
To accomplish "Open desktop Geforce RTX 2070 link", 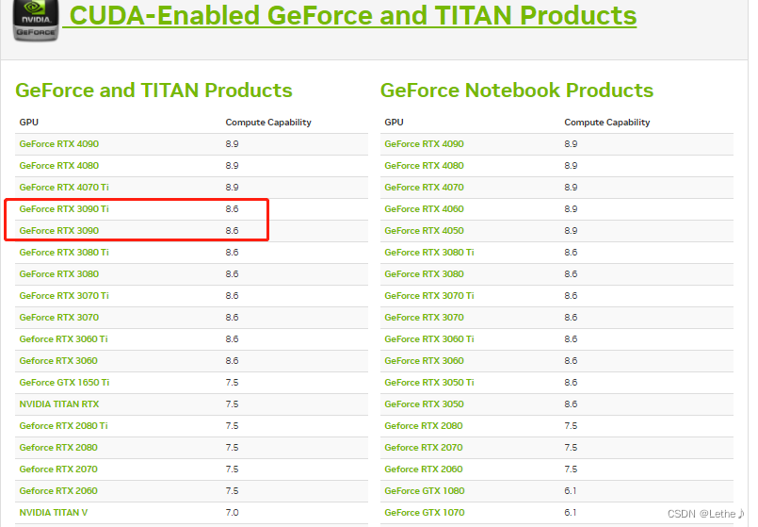I will (58, 469).
